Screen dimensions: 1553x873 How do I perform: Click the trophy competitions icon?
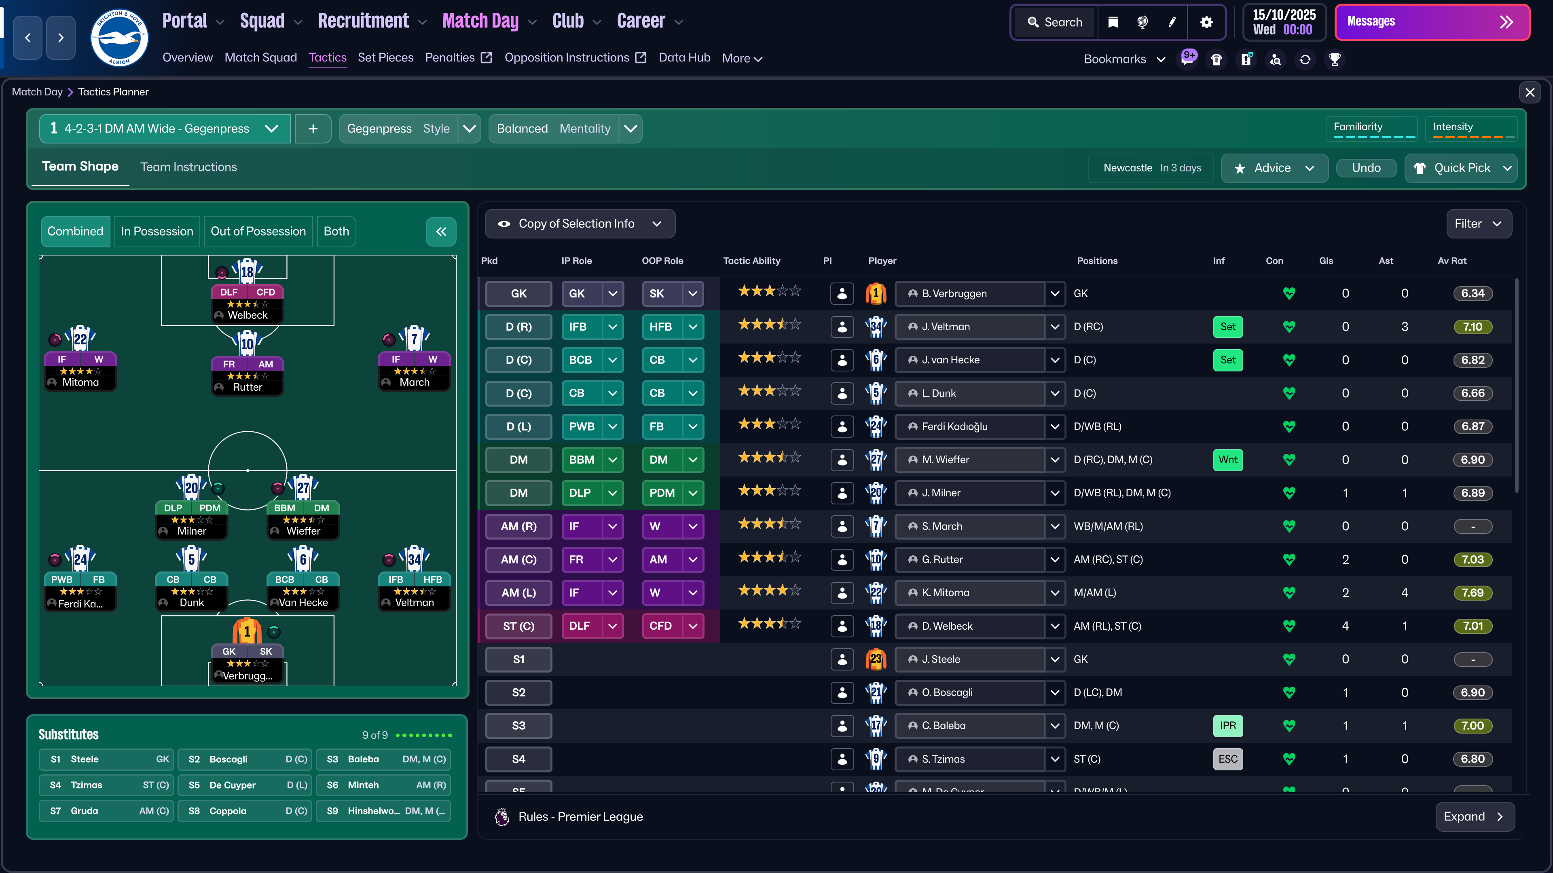(x=1335, y=59)
